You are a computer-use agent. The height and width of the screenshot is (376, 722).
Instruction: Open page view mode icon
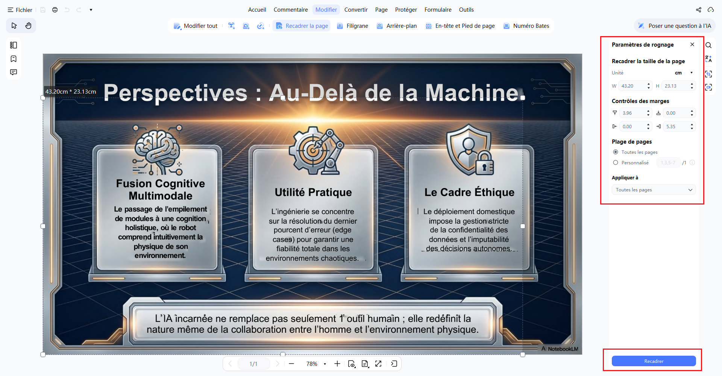[352, 364]
